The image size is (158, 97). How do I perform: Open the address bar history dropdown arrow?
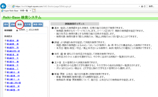[x=139, y=6]
